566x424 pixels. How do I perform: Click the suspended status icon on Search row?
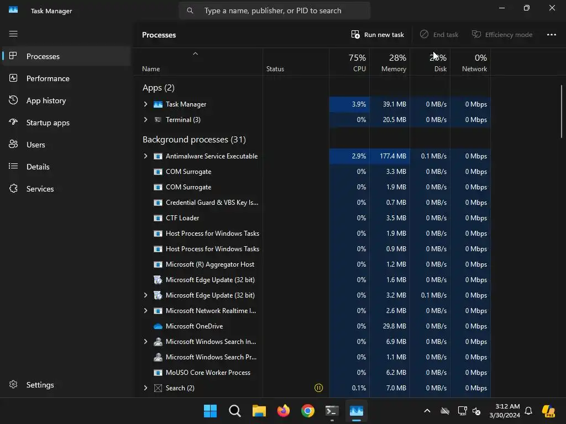click(319, 388)
